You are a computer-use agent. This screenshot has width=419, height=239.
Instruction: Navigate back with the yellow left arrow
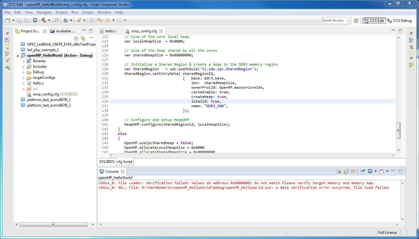coord(108,20)
